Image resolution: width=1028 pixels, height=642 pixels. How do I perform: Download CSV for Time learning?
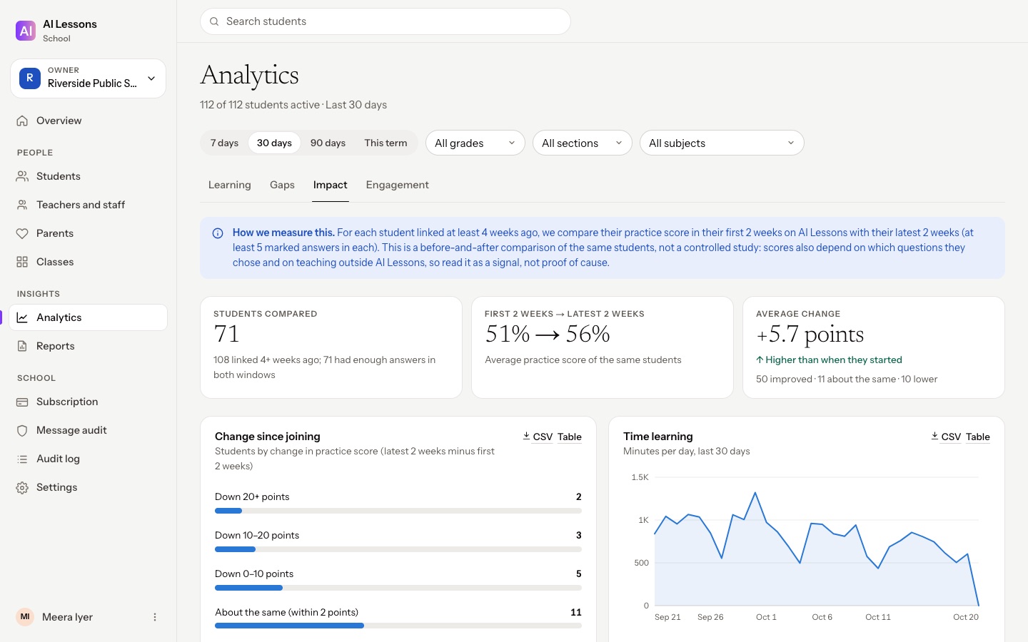(946, 437)
